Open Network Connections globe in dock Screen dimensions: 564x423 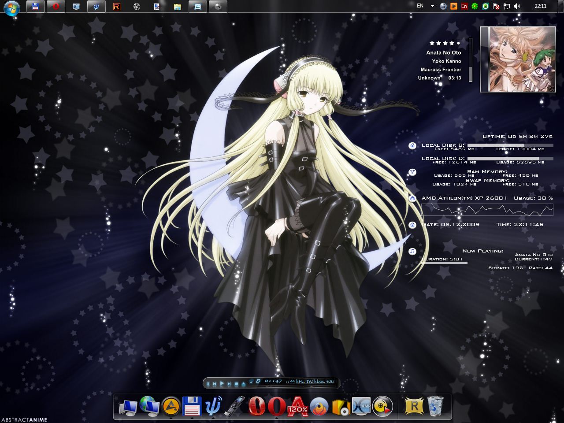(x=149, y=406)
